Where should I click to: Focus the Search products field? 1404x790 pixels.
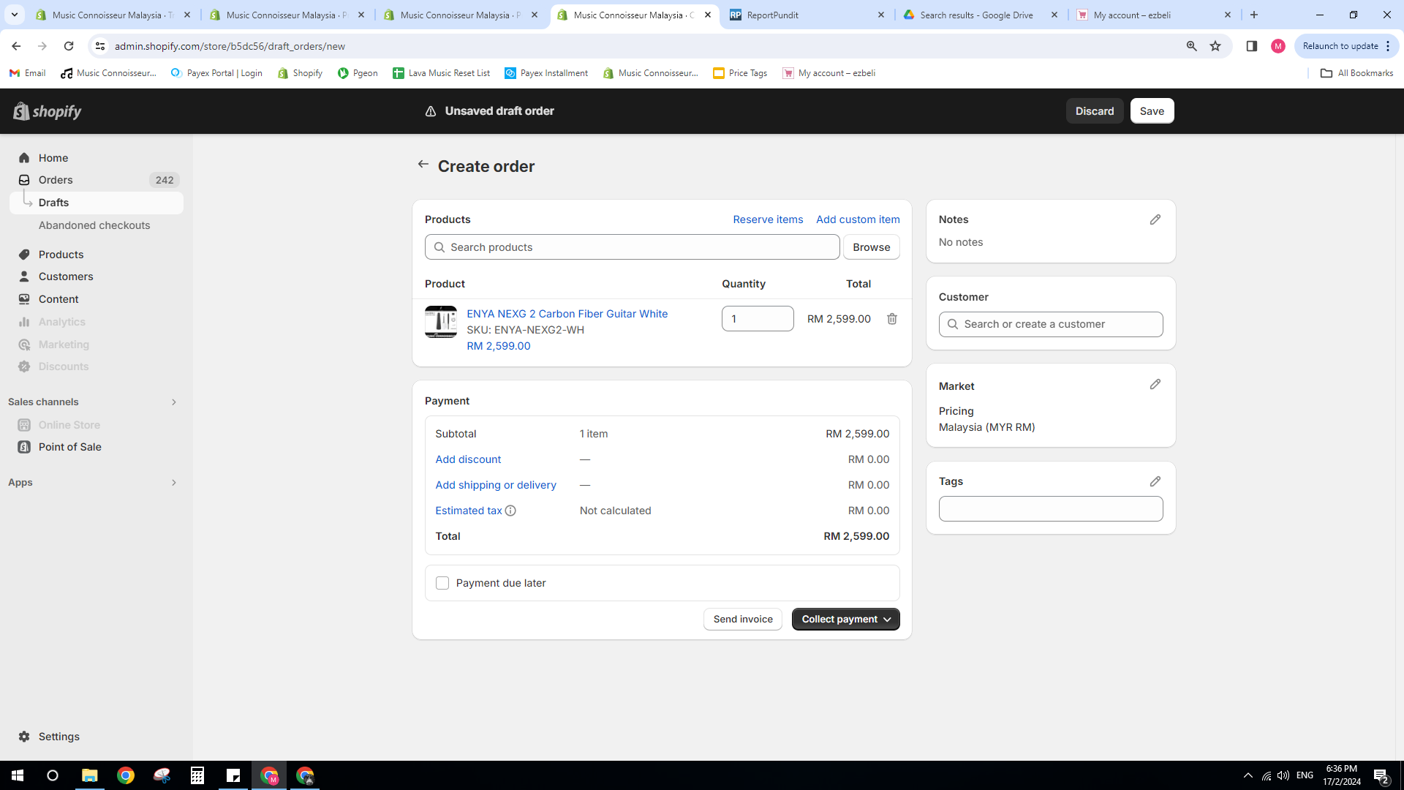(632, 247)
